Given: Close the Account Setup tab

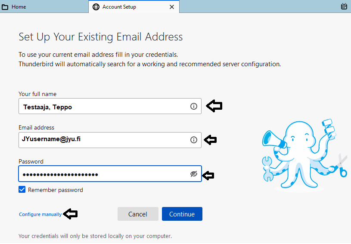Looking at the screenshot, I should tap(172, 7).
